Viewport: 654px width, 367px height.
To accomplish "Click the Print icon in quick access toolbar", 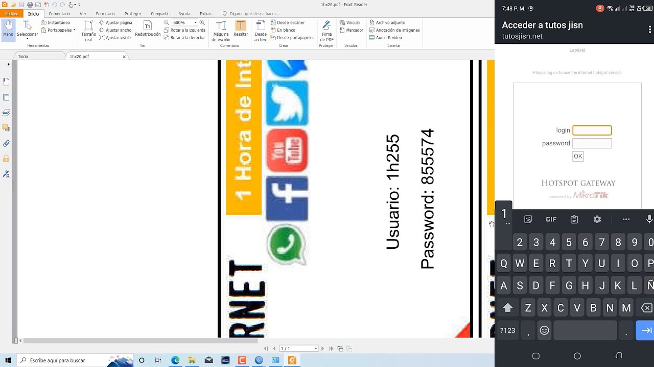I will click(30, 5).
